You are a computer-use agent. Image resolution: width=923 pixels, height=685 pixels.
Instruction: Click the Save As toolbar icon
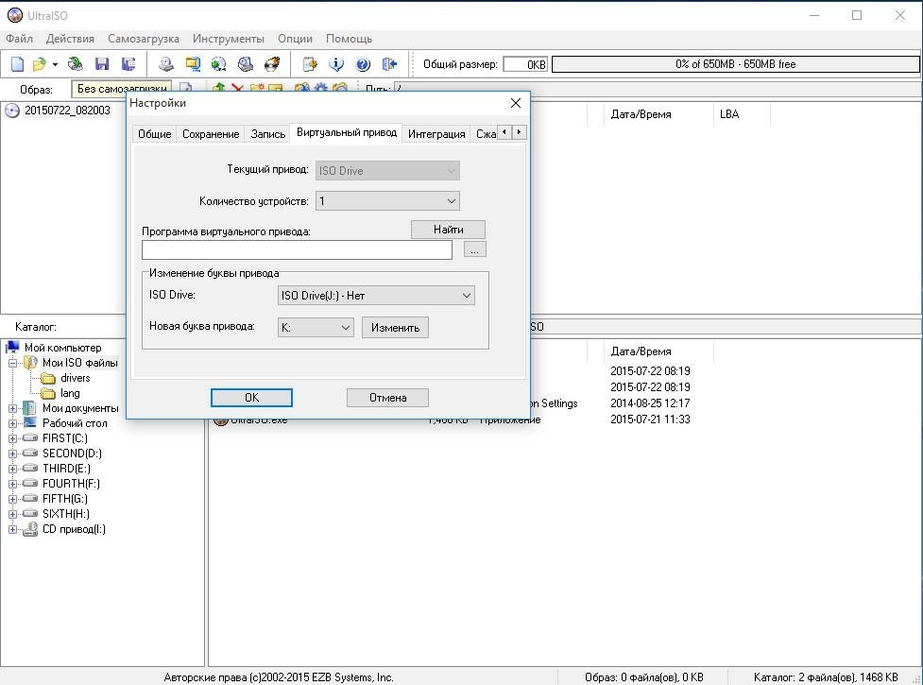click(x=128, y=63)
